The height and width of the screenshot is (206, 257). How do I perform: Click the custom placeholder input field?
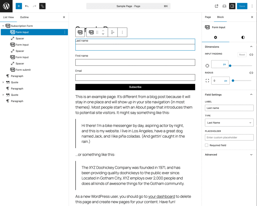point(229,137)
